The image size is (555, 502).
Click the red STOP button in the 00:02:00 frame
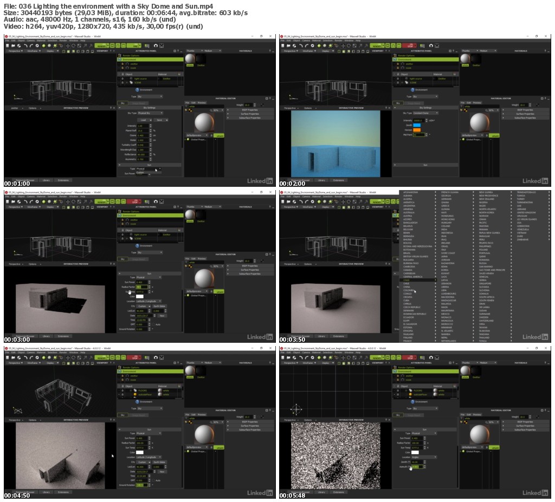(x=410, y=45)
